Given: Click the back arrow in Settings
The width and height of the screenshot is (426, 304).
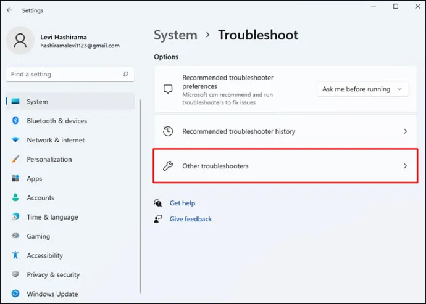Looking at the screenshot, I should tap(9, 10).
